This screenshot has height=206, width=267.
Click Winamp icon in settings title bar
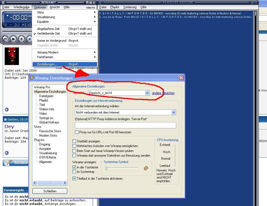pos(32,78)
